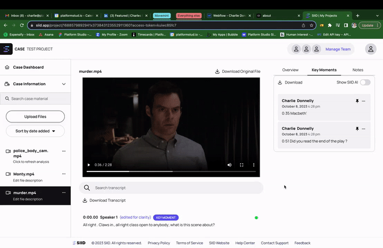The height and width of the screenshot is (248, 383).
Task: Open the Movemint tab group
Action: click(162, 15)
